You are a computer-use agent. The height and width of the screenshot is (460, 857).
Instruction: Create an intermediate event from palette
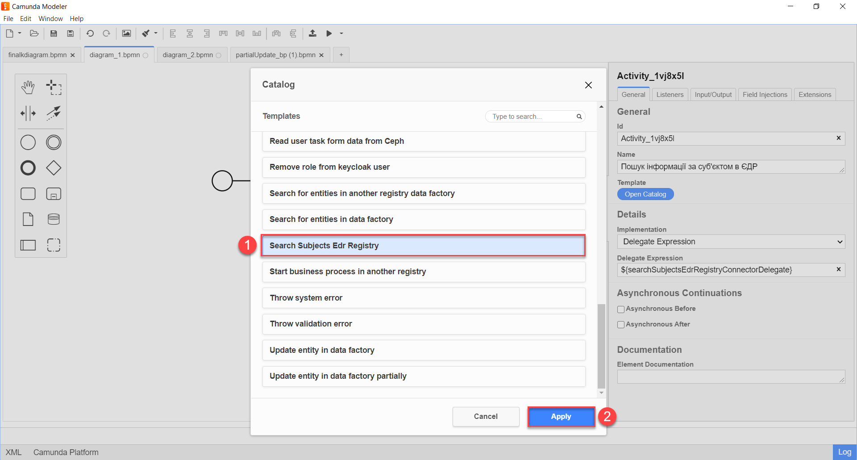click(x=54, y=142)
